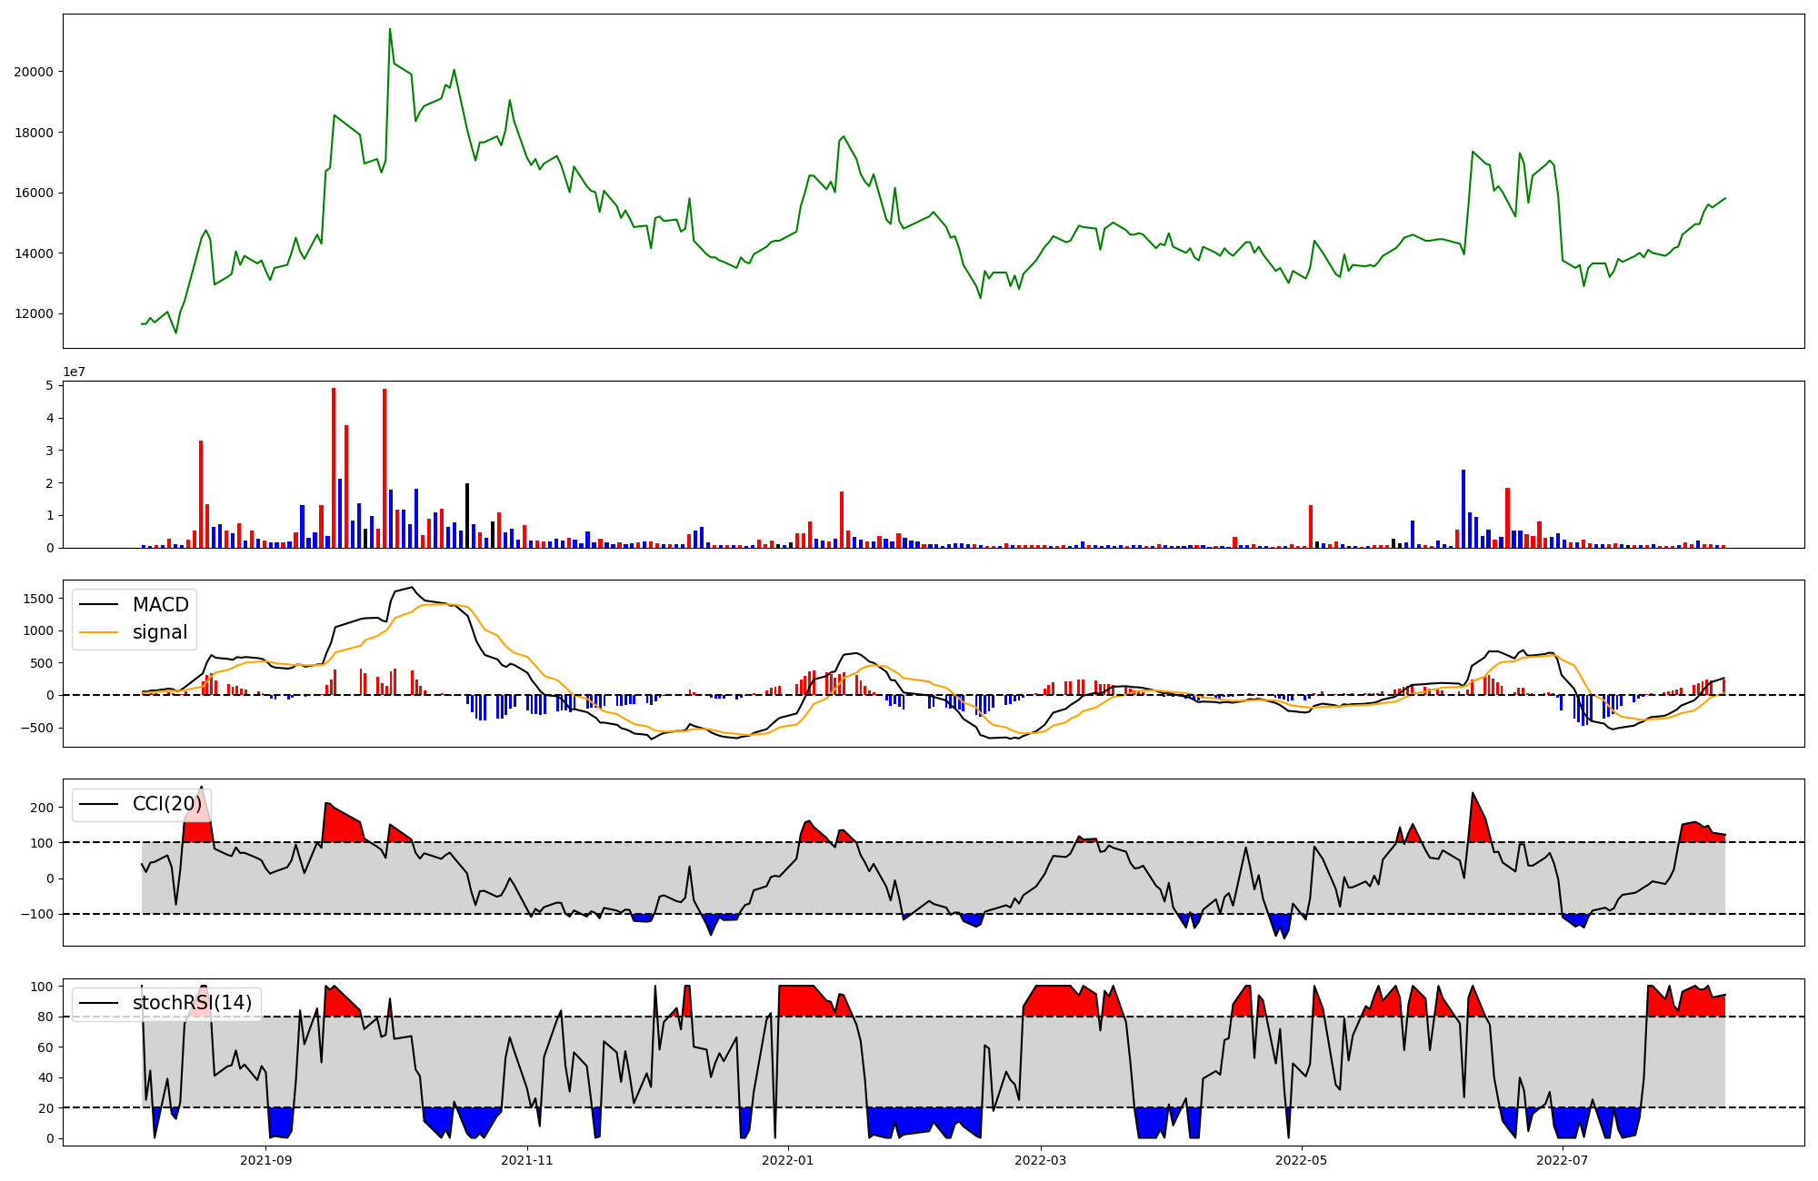Click the 2022-01 x-axis date label
1818x1181 pixels.
coord(788,1160)
